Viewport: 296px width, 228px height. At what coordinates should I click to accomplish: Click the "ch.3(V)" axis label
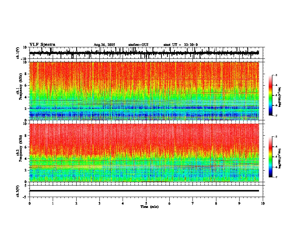click(18, 191)
